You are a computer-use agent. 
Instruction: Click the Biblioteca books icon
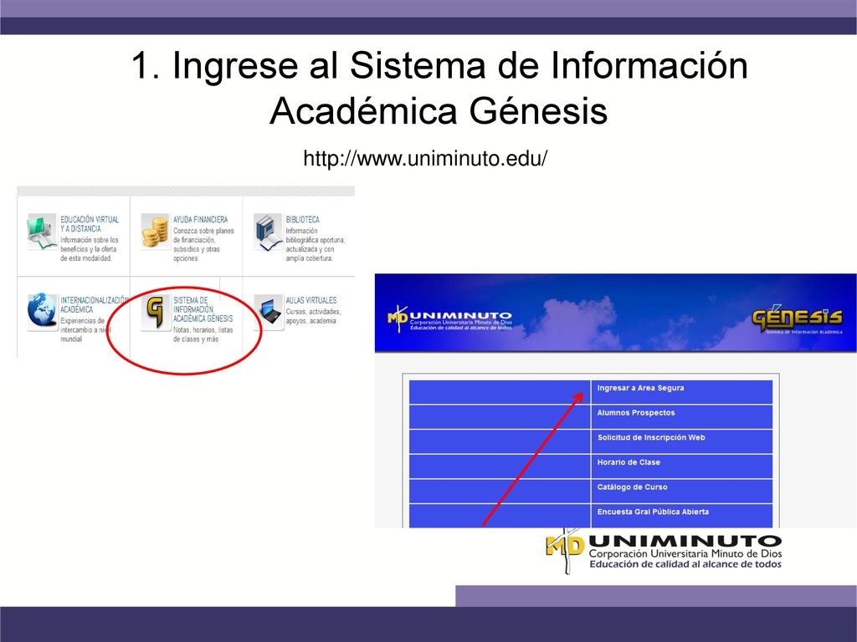(268, 232)
